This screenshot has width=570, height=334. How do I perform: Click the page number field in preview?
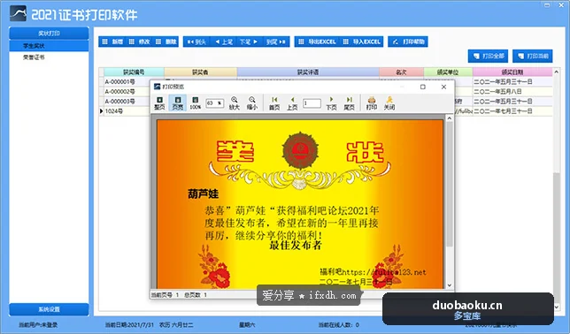pos(312,103)
